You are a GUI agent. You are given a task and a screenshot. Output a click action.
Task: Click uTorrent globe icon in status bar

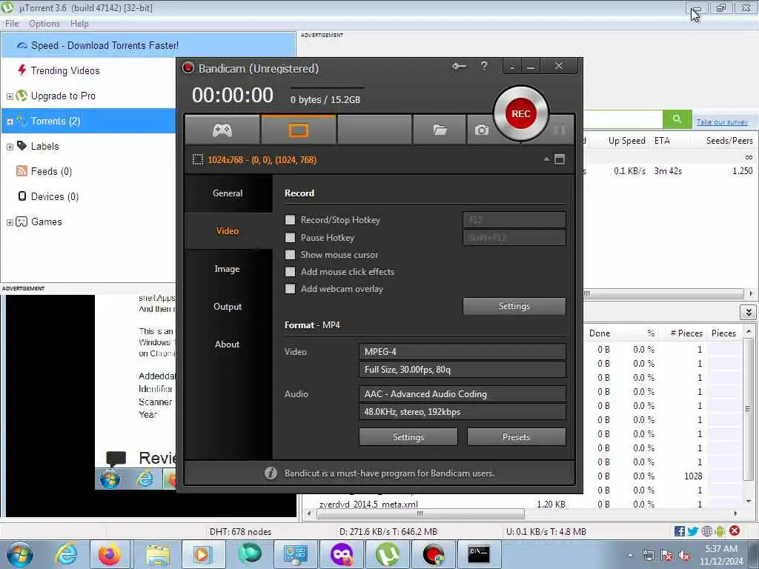tap(706, 531)
